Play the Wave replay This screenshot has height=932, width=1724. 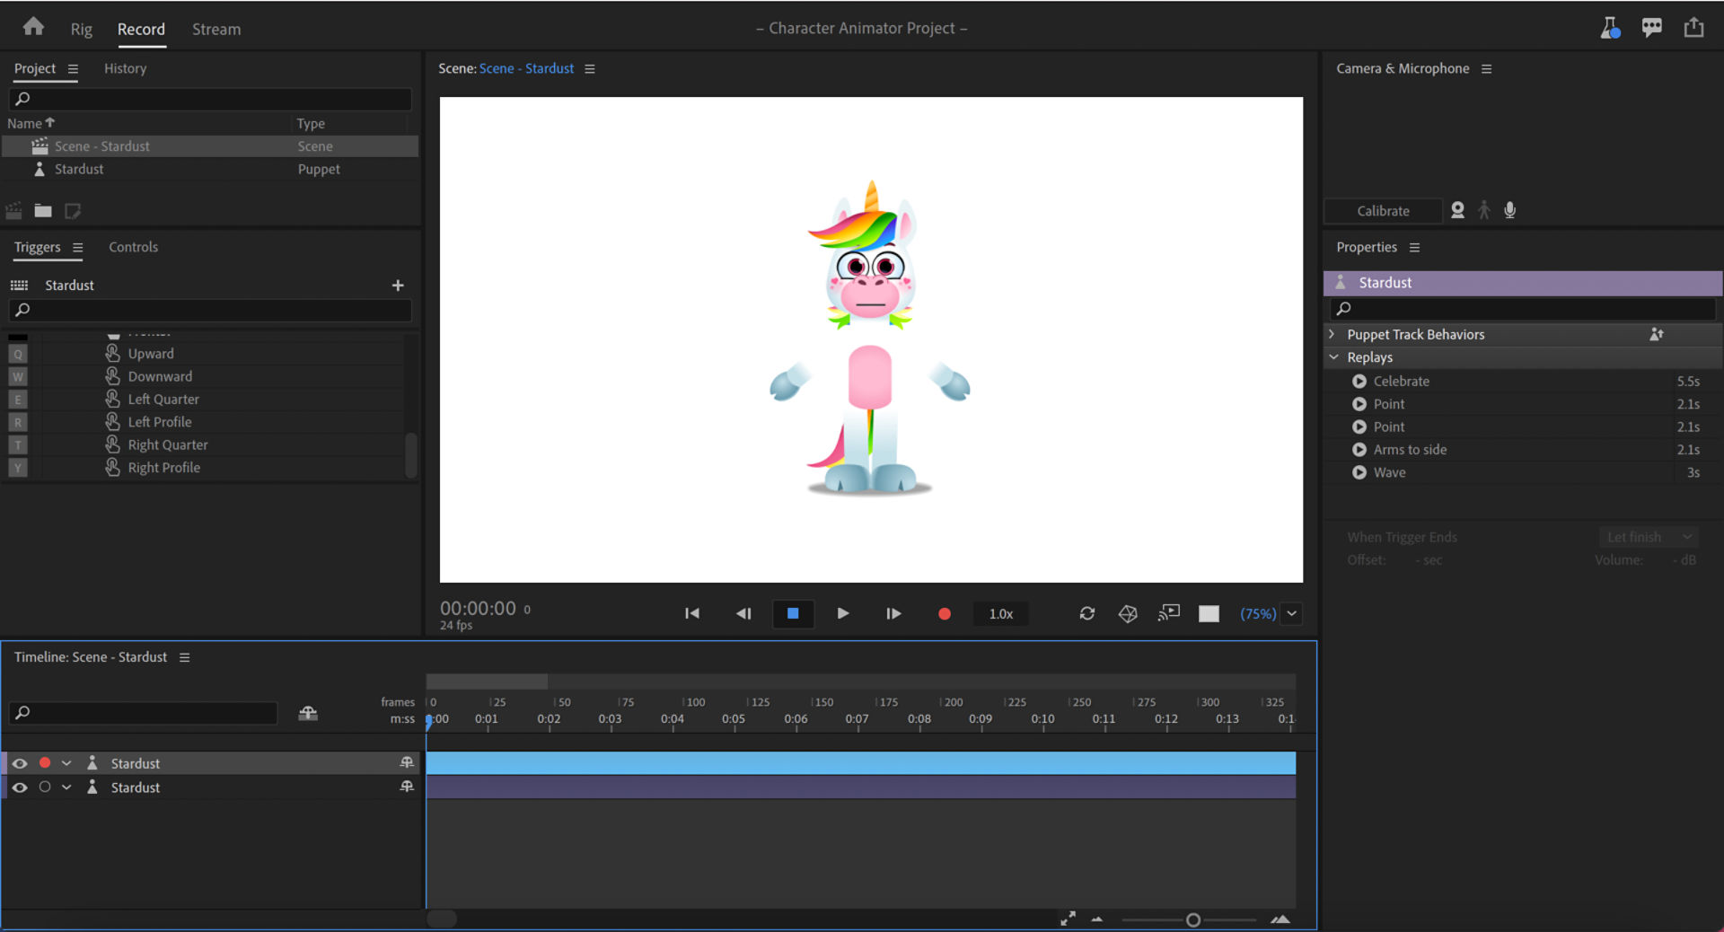[x=1359, y=473]
